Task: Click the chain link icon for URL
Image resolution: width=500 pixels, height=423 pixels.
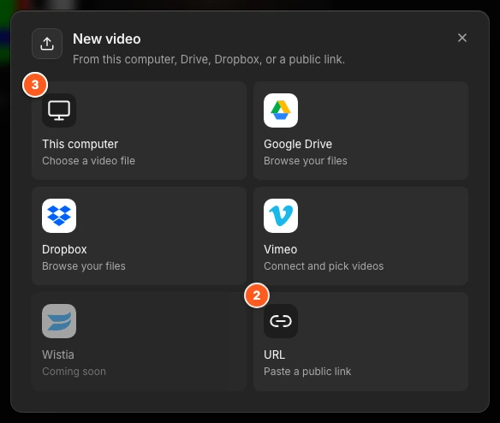Action: [x=281, y=321]
